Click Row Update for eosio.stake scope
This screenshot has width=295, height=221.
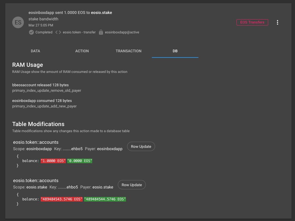[132, 185]
